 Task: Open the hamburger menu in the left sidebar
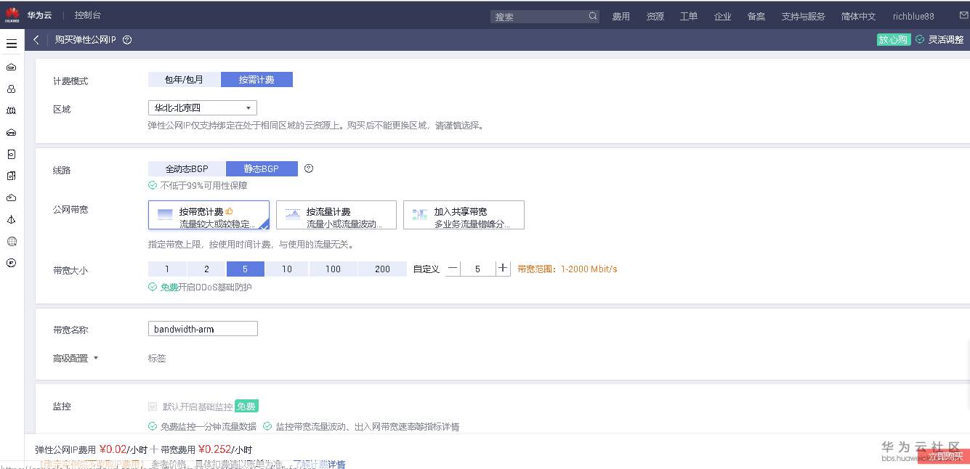point(12,44)
